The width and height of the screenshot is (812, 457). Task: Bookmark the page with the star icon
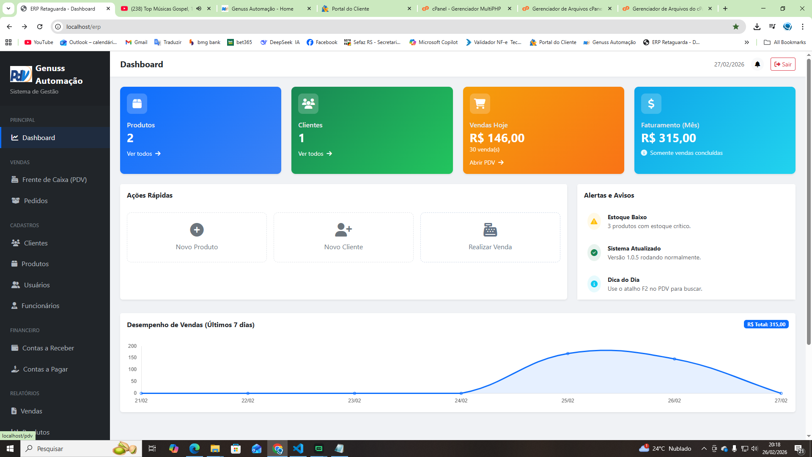pos(736,27)
